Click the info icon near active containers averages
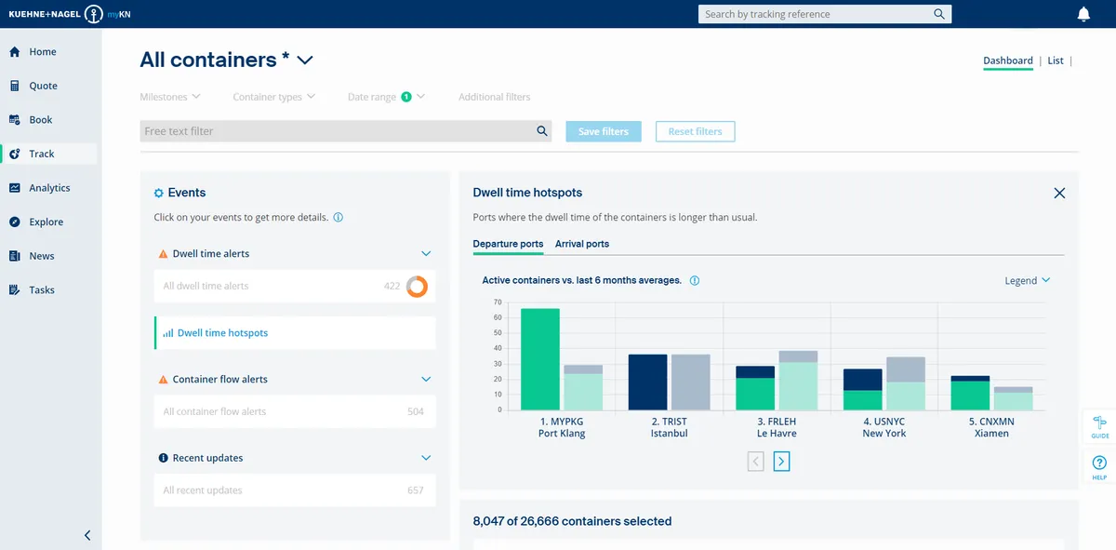This screenshot has width=1116, height=550. click(x=694, y=280)
